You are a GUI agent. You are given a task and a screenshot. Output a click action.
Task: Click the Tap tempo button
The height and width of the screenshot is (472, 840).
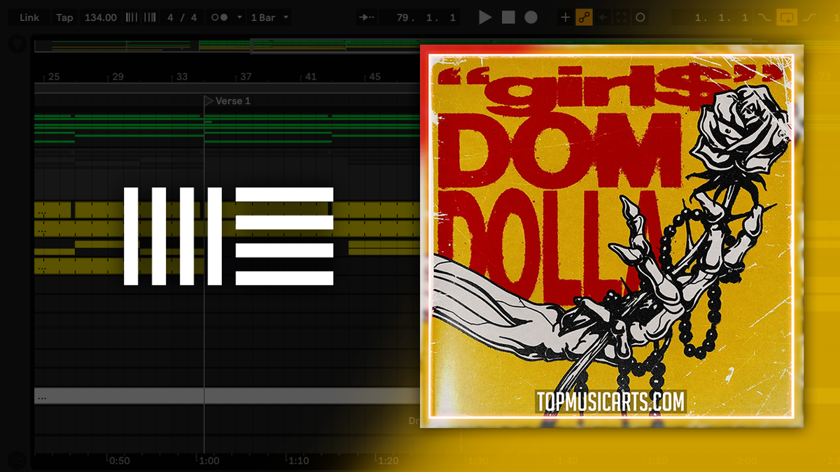click(x=64, y=17)
